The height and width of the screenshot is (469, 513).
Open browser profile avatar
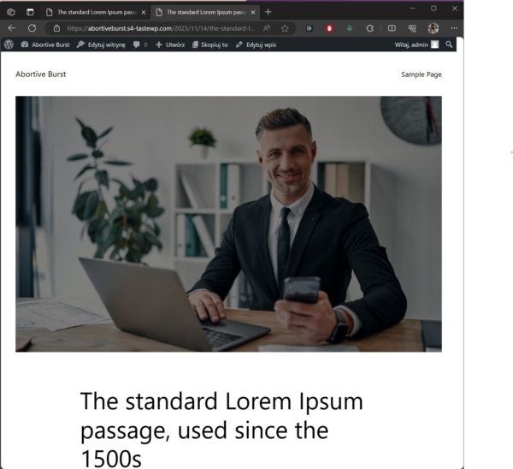pos(433,28)
